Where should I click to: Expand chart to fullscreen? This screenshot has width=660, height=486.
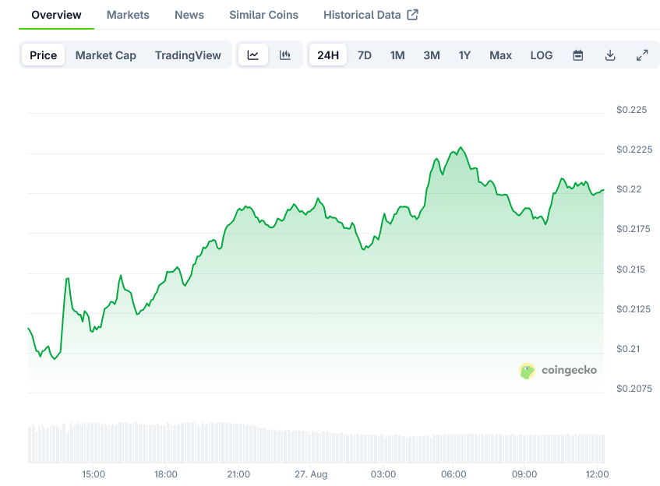[642, 55]
